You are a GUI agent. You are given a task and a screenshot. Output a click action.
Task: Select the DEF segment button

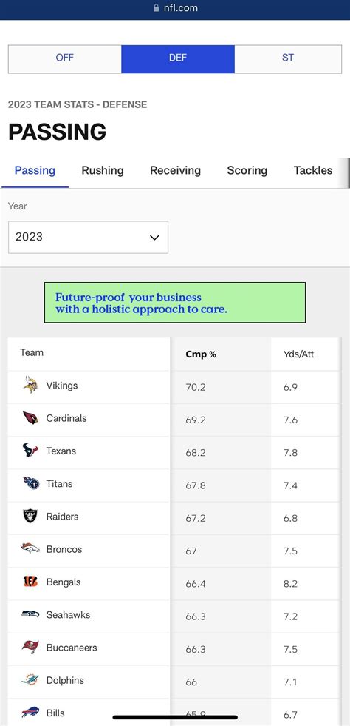178,58
